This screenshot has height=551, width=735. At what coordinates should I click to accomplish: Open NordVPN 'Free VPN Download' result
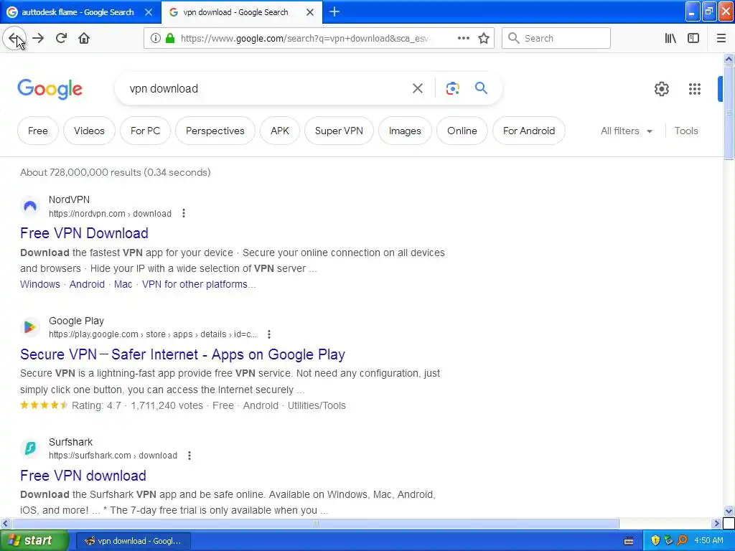click(x=85, y=233)
